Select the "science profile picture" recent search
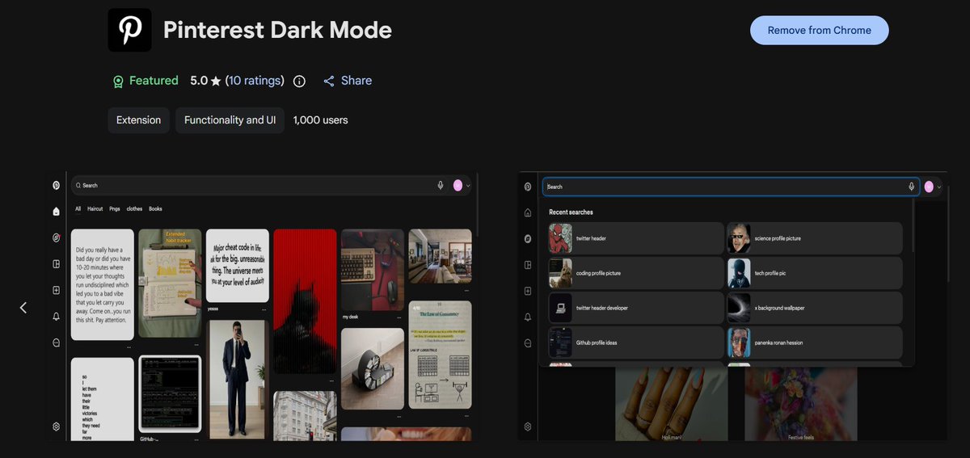Image resolution: width=970 pixels, height=458 pixels. pos(814,238)
